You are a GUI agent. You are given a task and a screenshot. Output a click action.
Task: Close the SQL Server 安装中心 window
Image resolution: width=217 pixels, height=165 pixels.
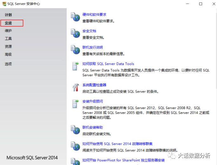point(214,4)
